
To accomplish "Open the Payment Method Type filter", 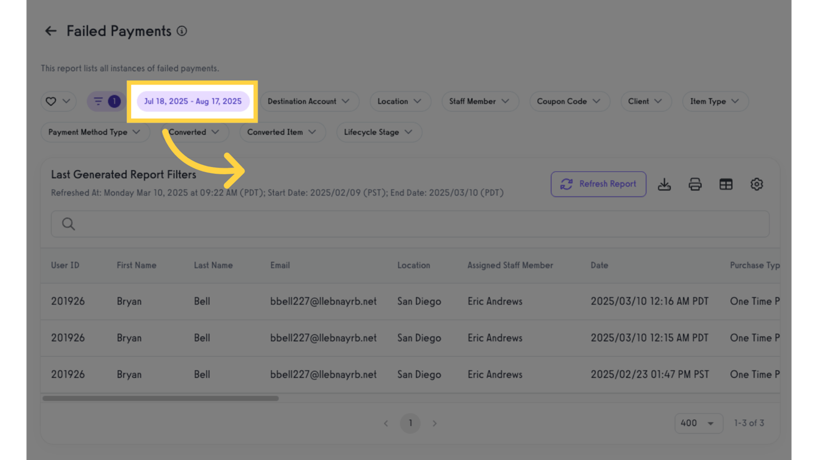I will (95, 132).
